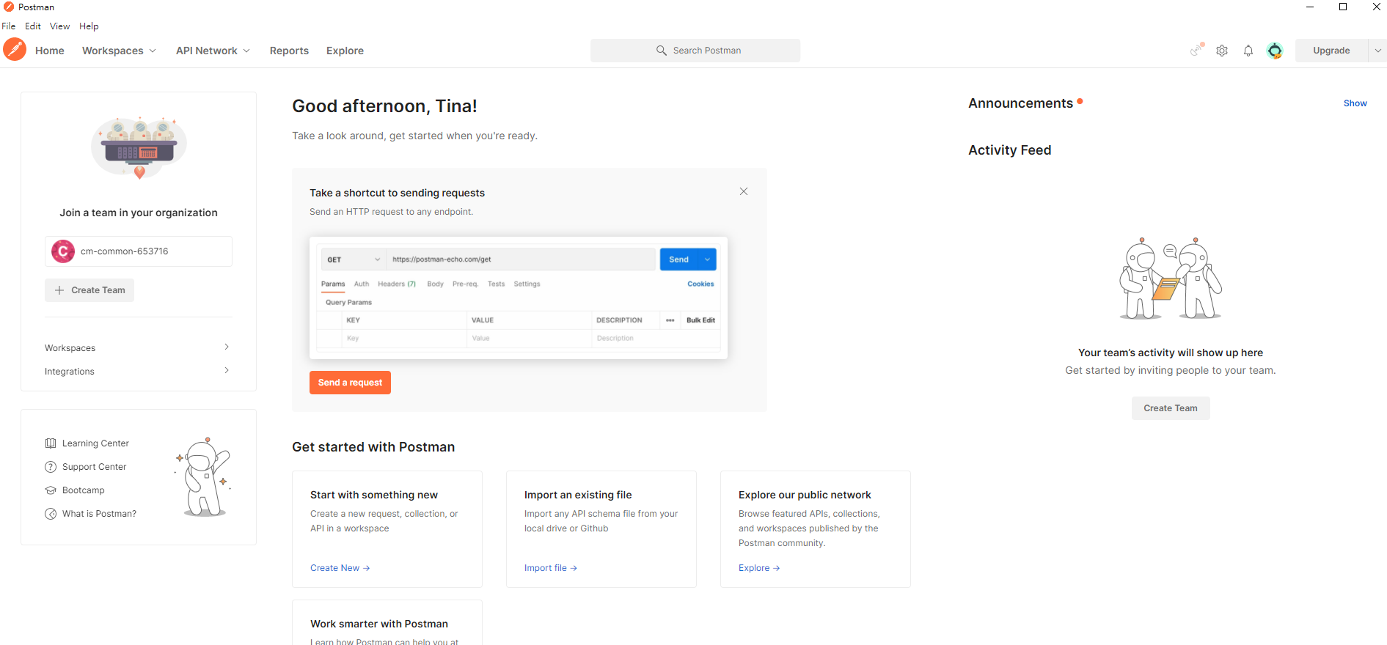Expand the API Network dropdown
The image size is (1387, 645).
click(213, 51)
